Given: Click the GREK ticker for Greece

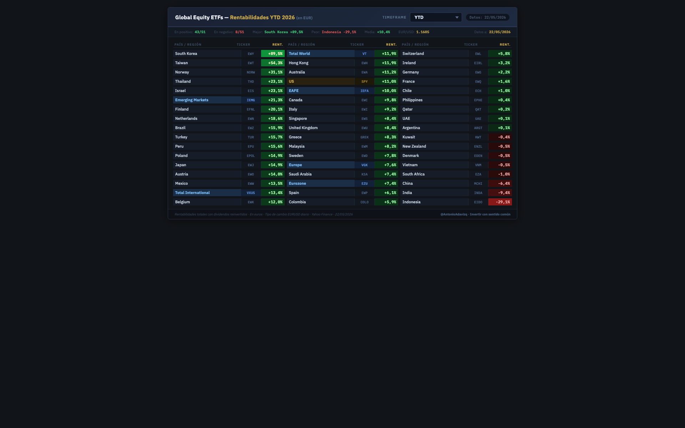Looking at the screenshot, I should click(x=364, y=137).
